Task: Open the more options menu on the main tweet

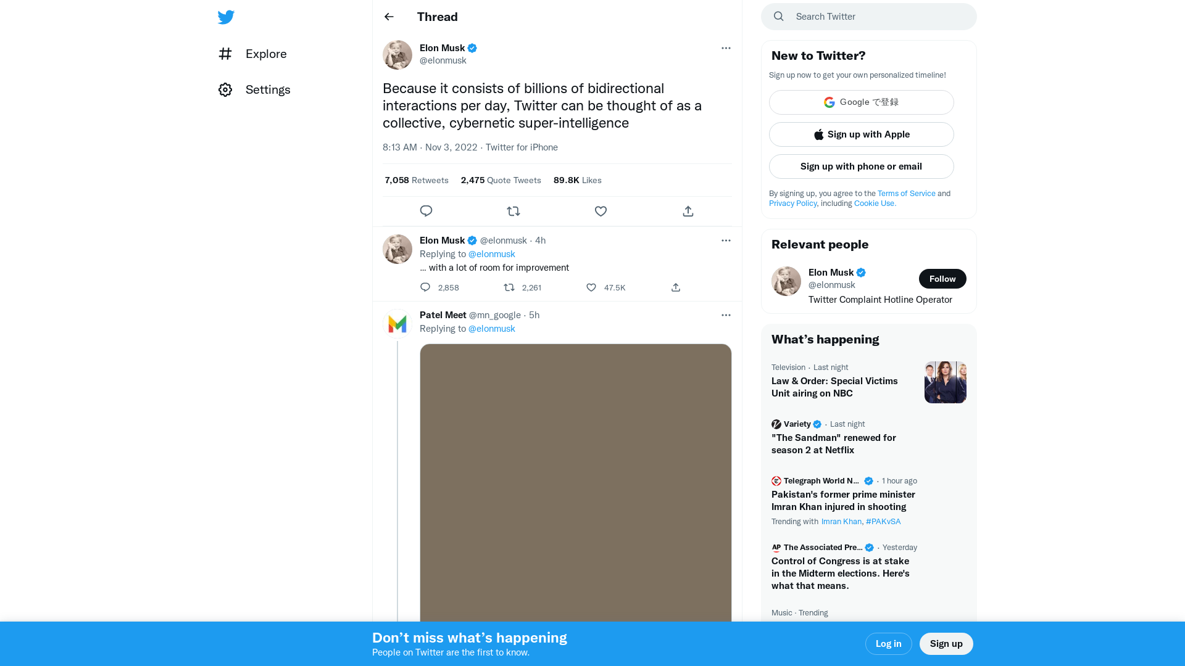Action: click(726, 48)
